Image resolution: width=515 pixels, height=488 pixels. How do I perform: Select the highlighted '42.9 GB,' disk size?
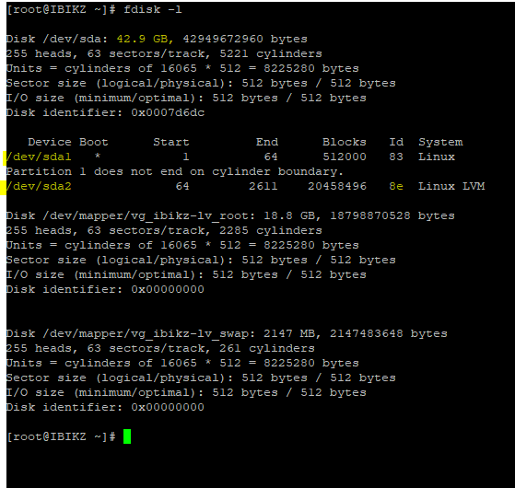146,39
